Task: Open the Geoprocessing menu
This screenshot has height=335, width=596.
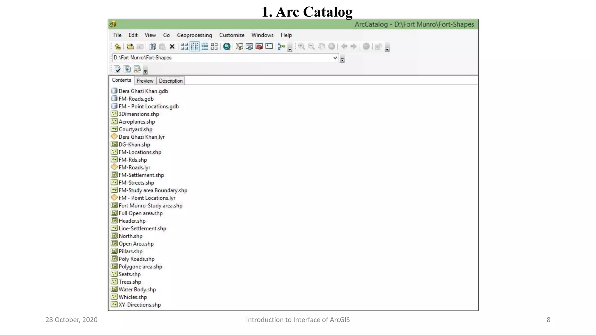Action: (194, 35)
